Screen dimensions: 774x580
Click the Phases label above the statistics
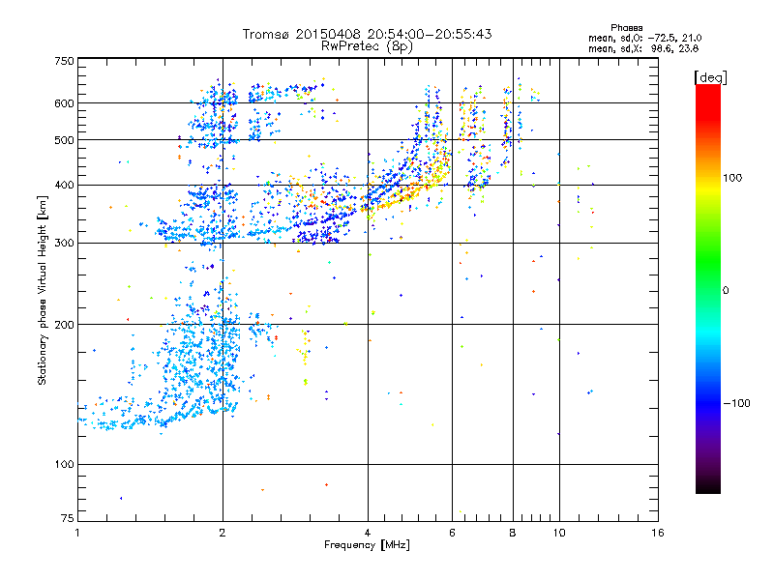626,28
